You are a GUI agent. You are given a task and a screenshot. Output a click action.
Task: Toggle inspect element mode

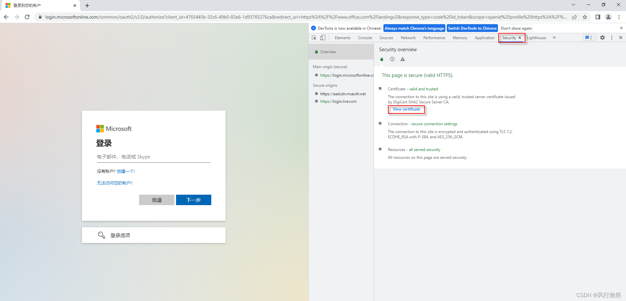click(x=314, y=38)
